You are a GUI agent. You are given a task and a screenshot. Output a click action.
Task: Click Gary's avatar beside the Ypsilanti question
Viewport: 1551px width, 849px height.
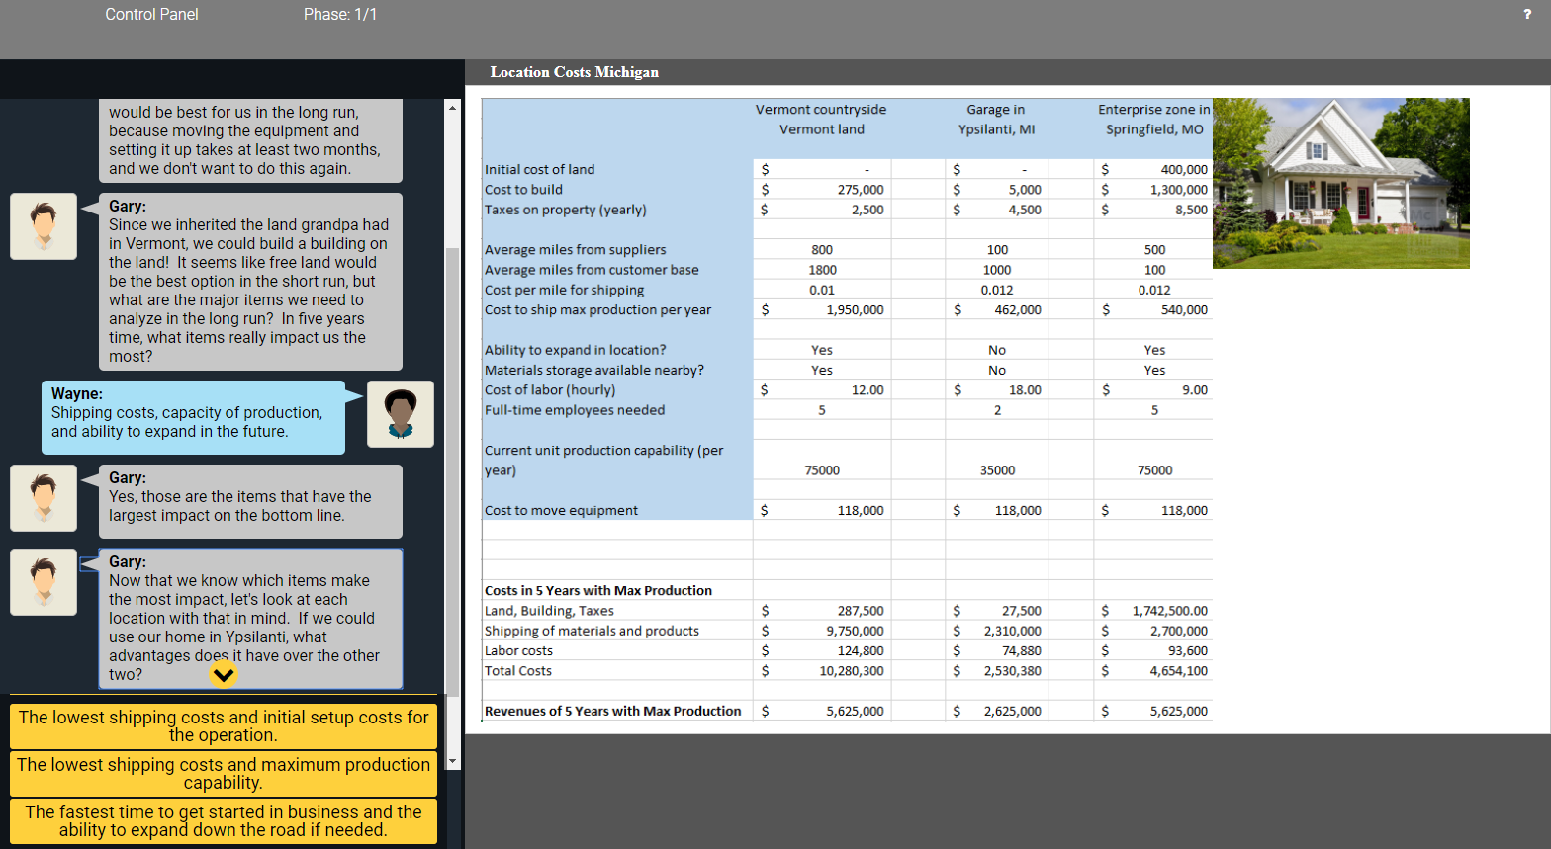tap(44, 582)
